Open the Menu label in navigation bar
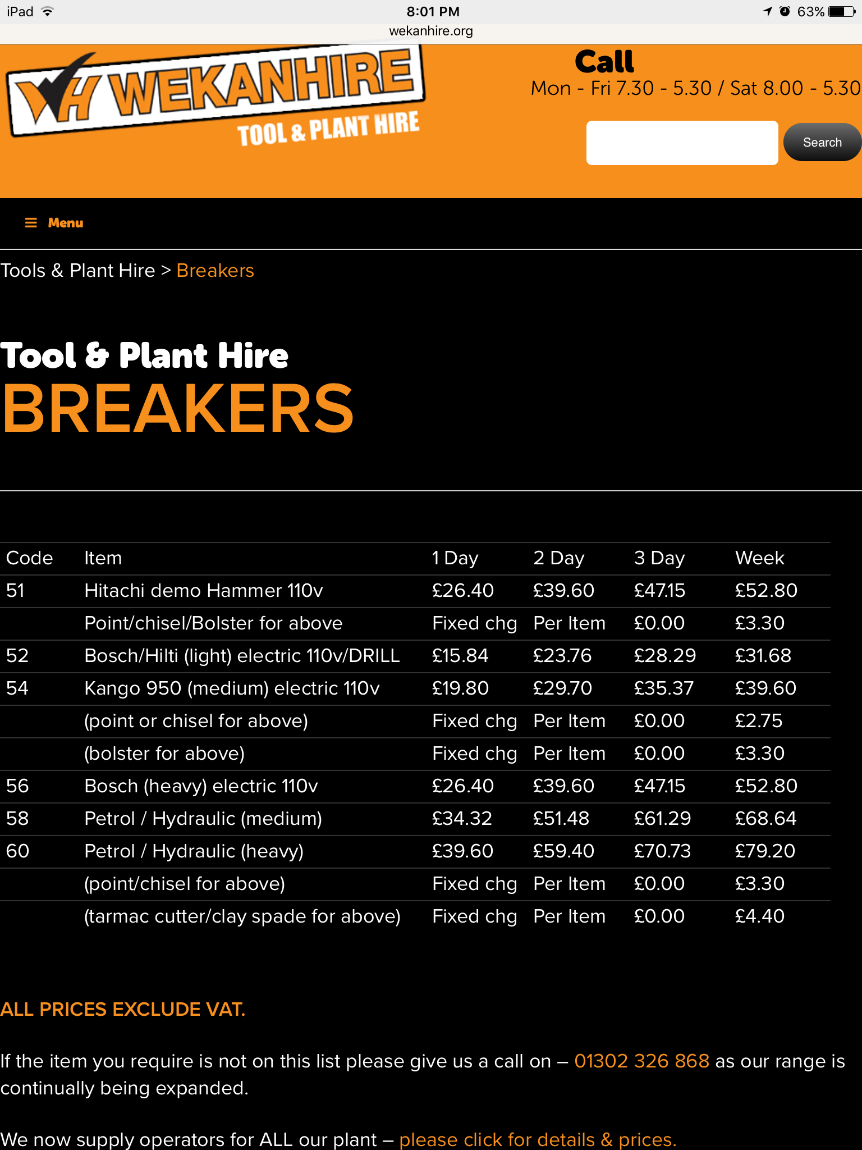862x1150 pixels. [x=66, y=223]
